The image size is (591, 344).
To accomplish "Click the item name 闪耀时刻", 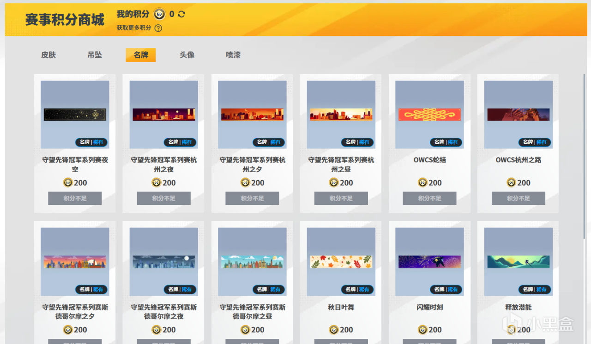I will pos(429,307).
